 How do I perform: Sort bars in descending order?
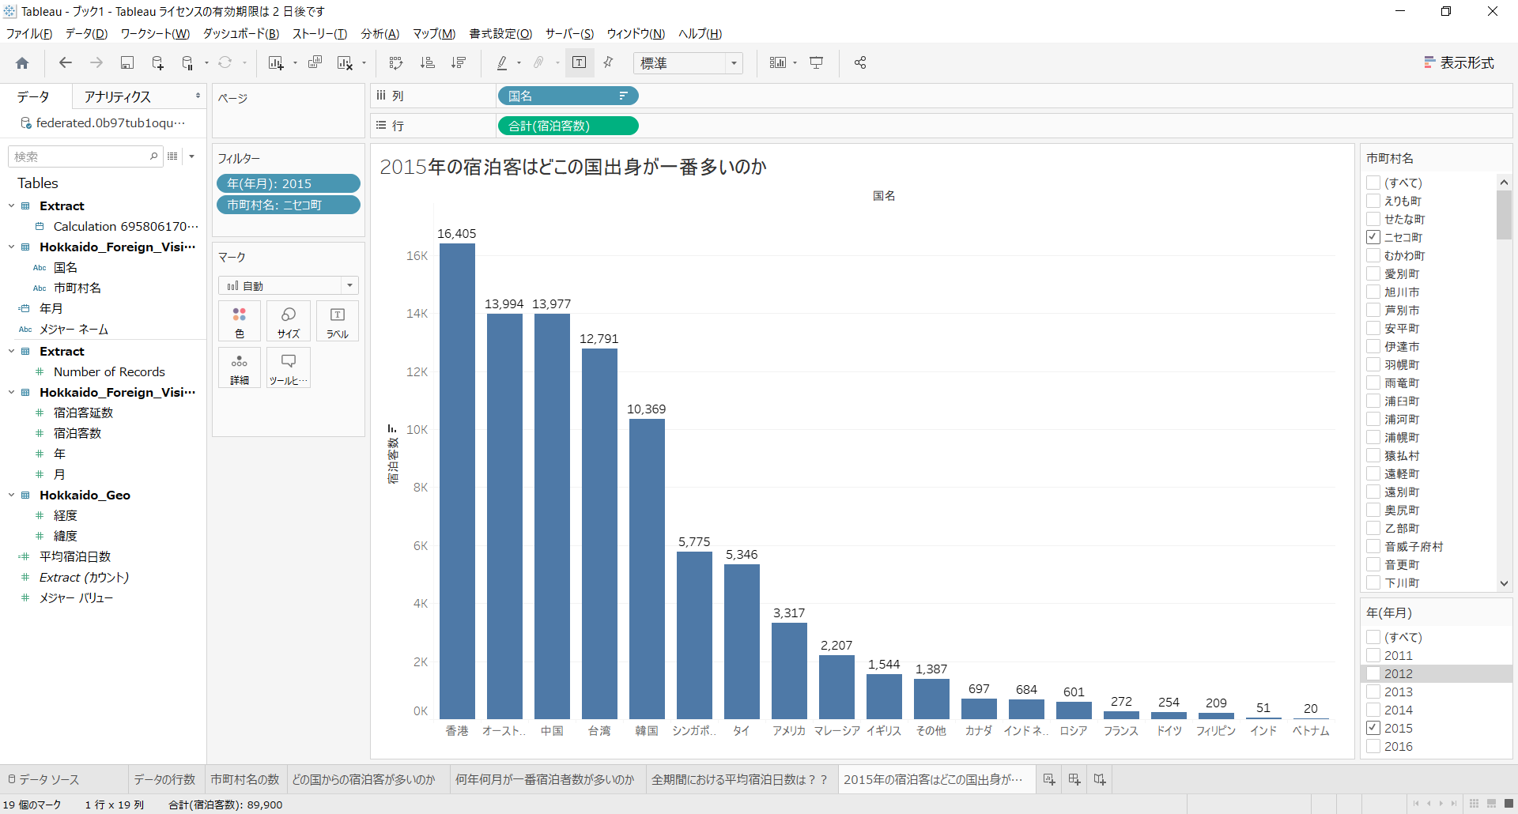(x=459, y=63)
